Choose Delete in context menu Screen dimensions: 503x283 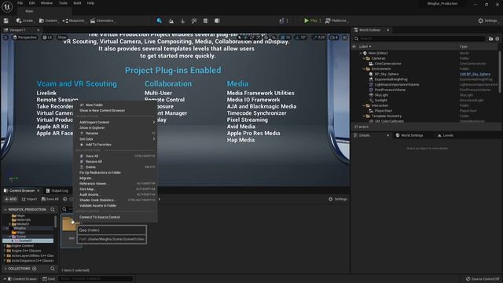pyautogui.click(x=90, y=167)
